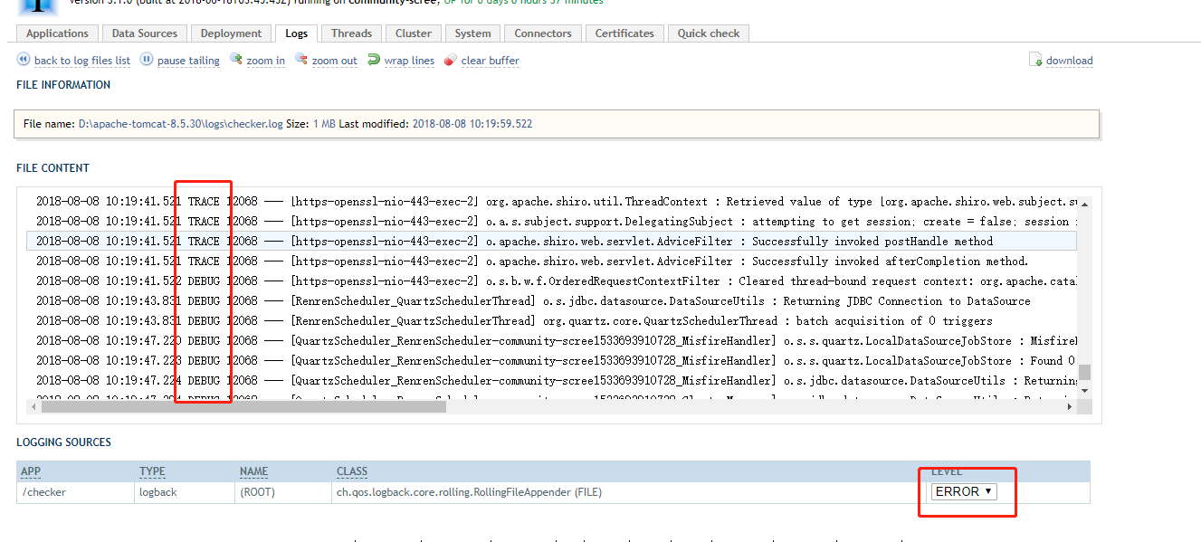Click the logback type cell
The height and width of the screenshot is (542, 1201).
point(186,492)
